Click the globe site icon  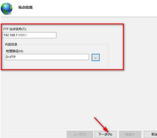tap(7, 9)
